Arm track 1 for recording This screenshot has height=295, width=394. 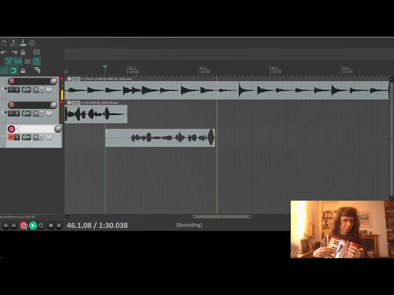tap(11, 81)
